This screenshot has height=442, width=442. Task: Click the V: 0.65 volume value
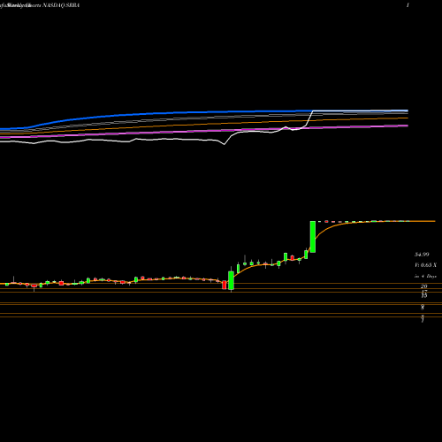pyautogui.click(x=425, y=265)
